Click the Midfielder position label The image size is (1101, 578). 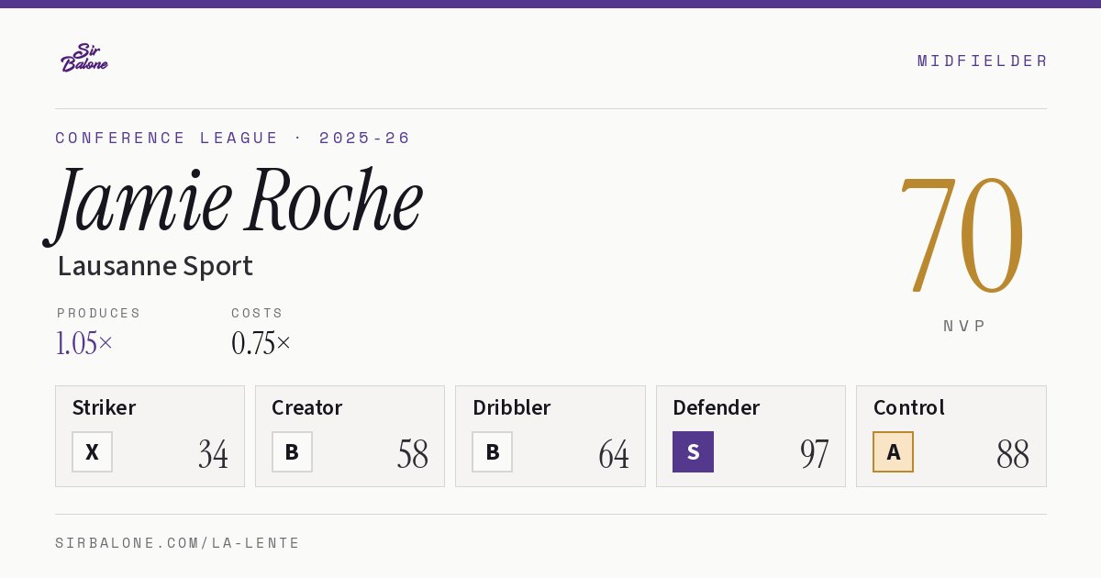983,61
